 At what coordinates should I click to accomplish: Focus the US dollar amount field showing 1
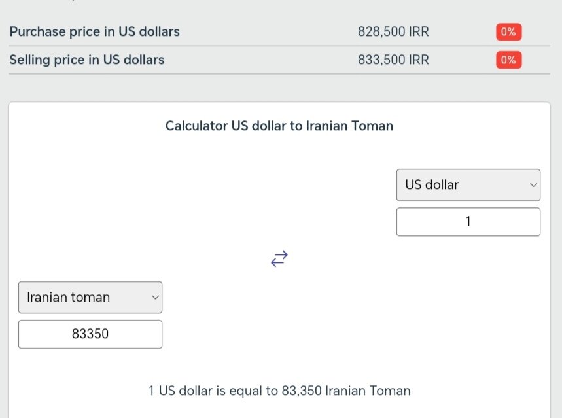[468, 222]
